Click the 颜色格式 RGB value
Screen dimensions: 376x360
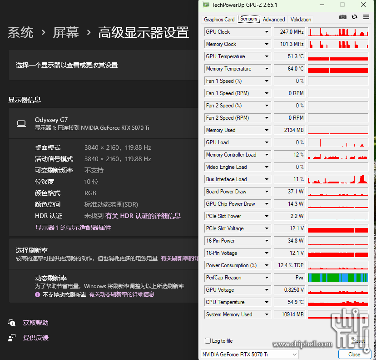point(90,193)
